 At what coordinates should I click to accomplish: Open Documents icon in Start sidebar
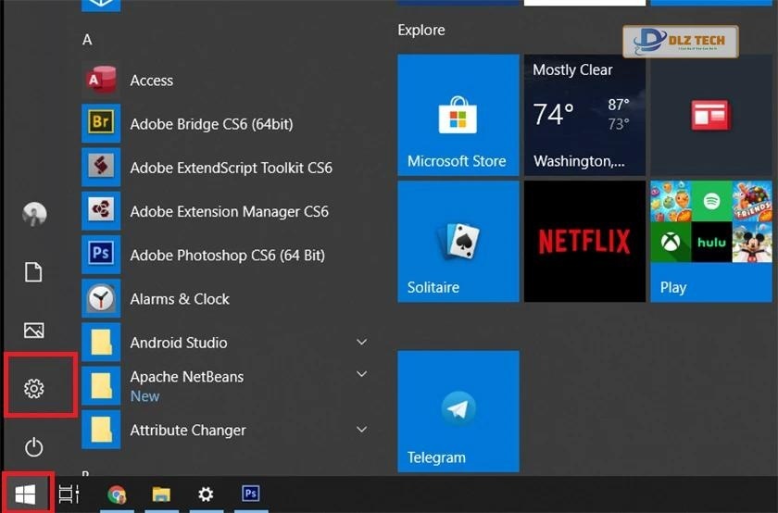[x=34, y=272]
